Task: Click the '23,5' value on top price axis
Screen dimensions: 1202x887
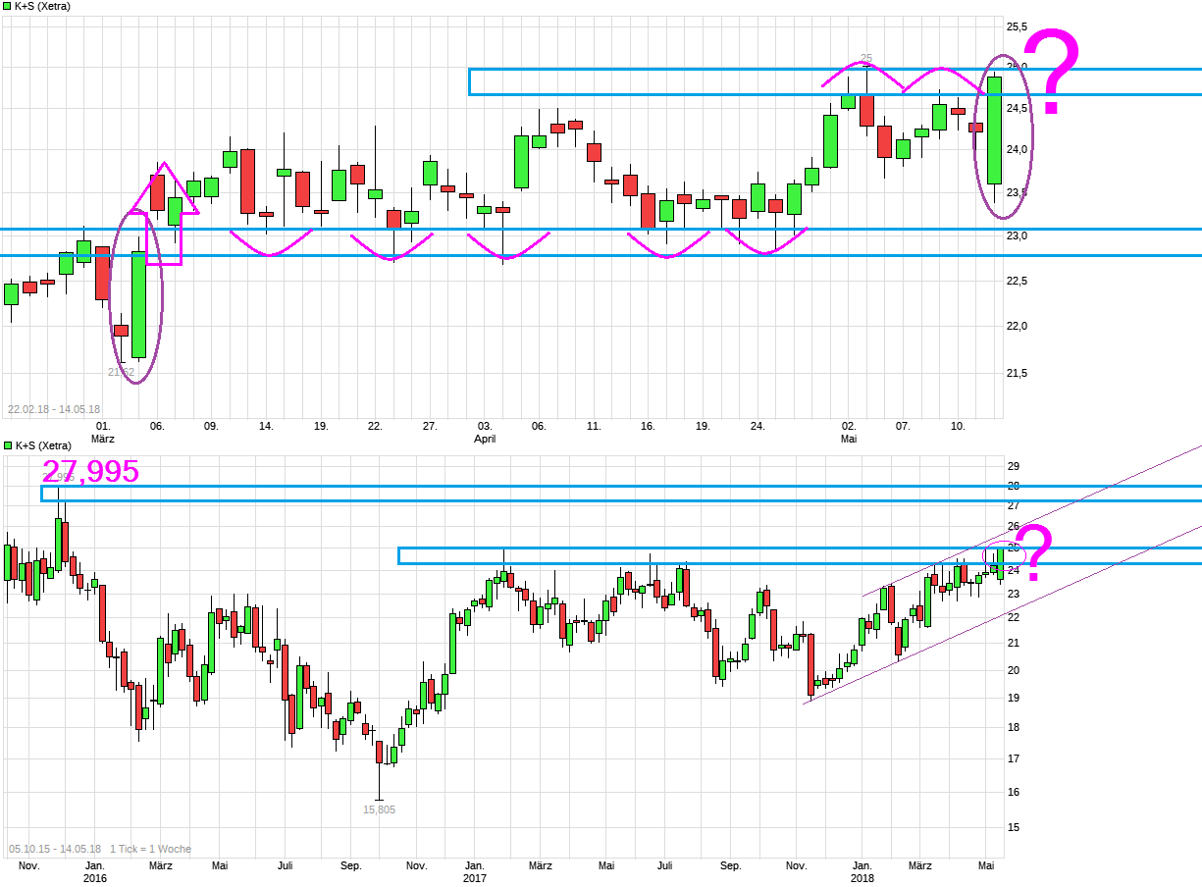Action: pos(1018,192)
